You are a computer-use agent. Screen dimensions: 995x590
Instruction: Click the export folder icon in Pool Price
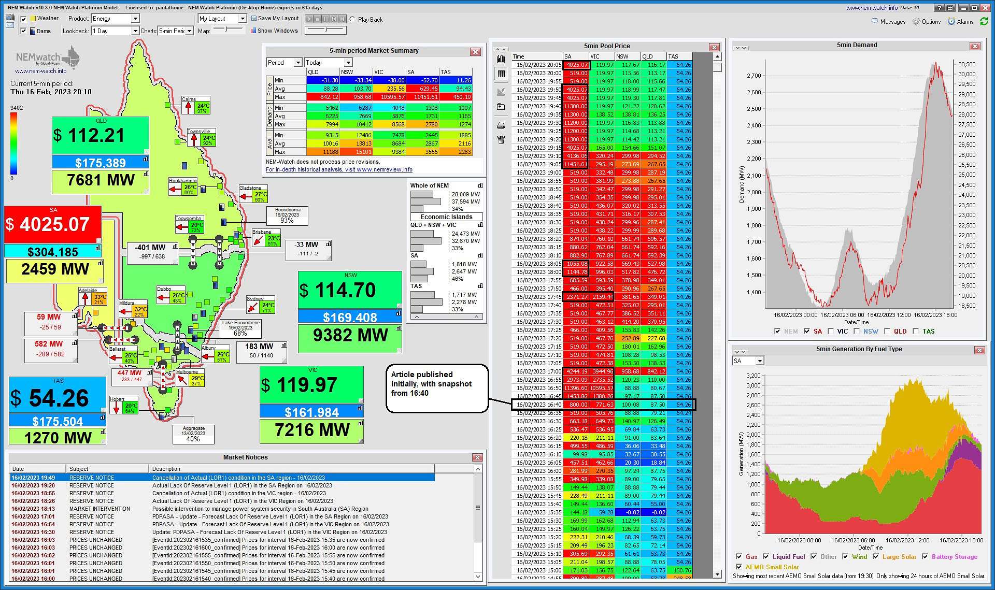(x=501, y=107)
